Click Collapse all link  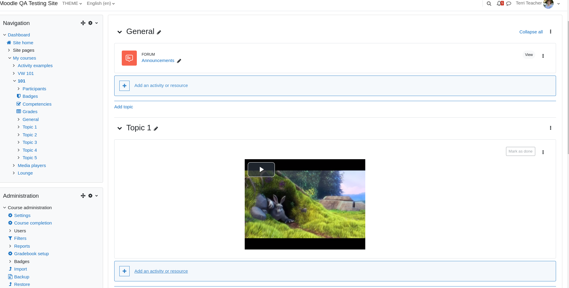531,32
